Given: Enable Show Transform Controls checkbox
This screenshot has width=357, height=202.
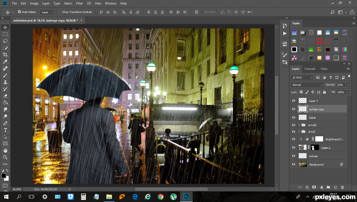Looking at the screenshot, I should click(x=60, y=12).
